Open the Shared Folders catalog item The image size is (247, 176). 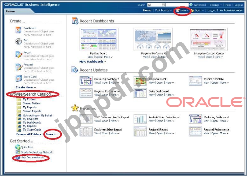(32, 103)
